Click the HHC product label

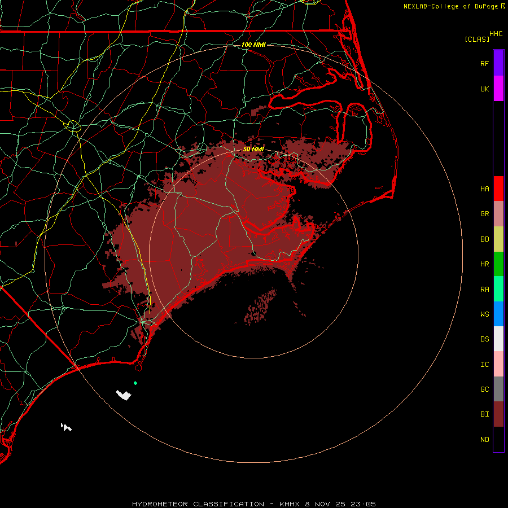pyautogui.click(x=496, y=34)
